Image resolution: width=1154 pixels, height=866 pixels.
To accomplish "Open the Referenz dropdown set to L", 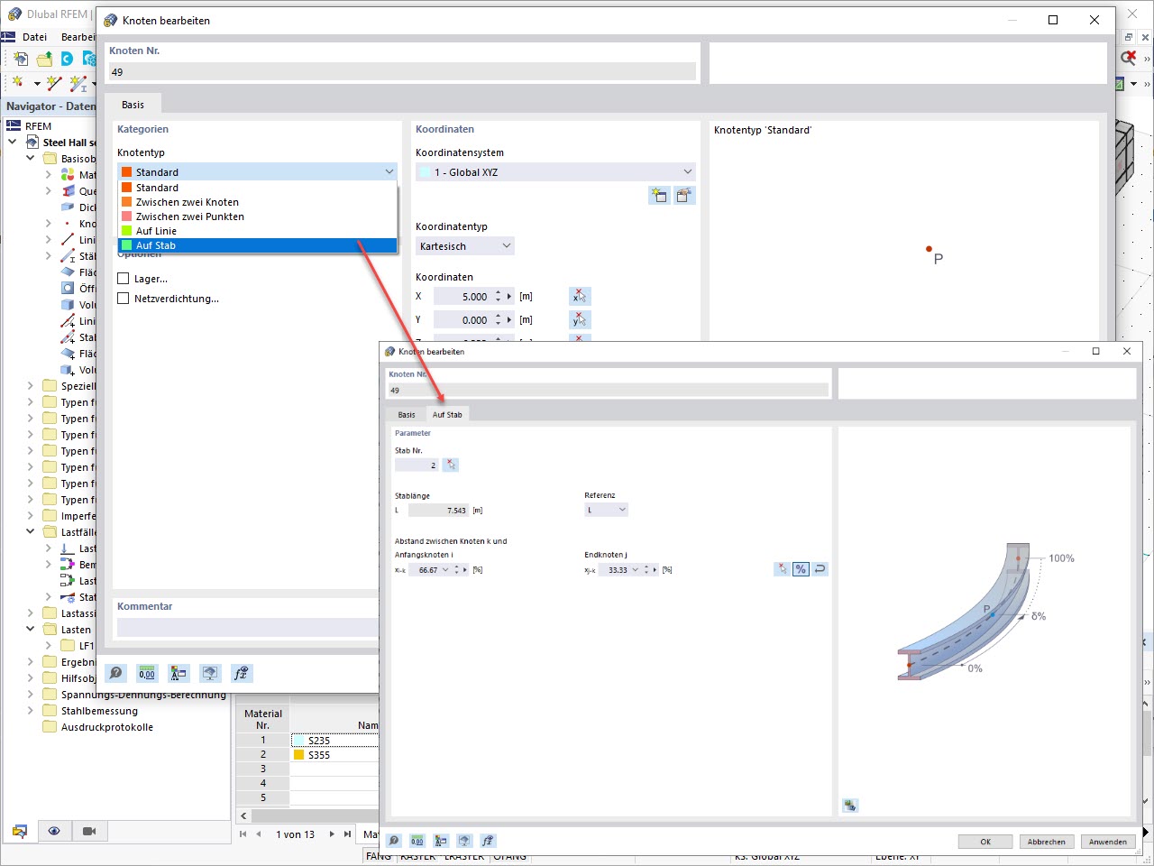I will pos(606,509).
